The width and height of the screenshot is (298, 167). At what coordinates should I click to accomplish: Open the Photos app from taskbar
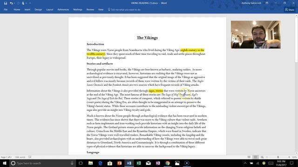coord(177,163)
